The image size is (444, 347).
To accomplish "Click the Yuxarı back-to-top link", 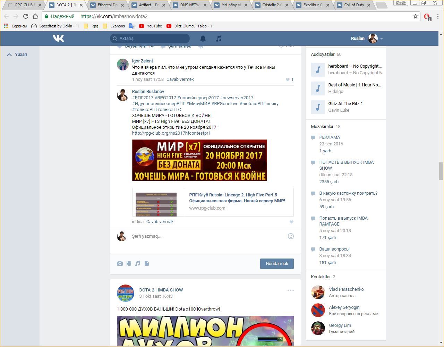I will (17, 54).
